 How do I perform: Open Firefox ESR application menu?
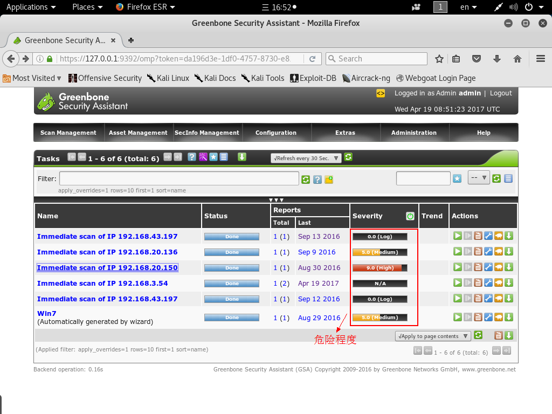146,7
